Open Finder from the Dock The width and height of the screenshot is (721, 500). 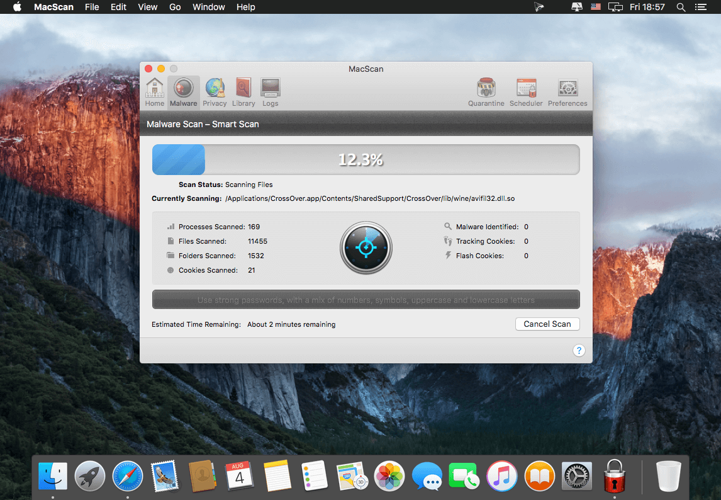53,476
